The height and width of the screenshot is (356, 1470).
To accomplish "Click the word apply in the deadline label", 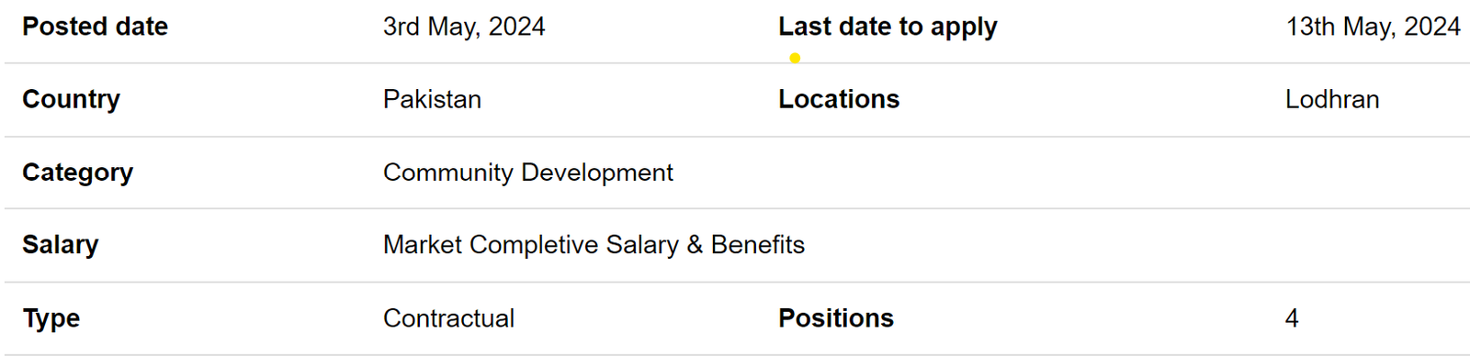I will point(964,28).
